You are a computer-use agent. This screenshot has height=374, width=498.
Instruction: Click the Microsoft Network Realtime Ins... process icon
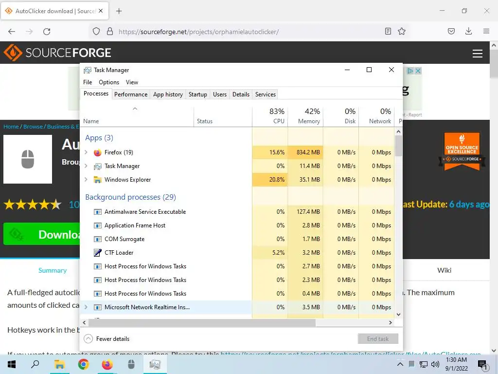point(97,307)
